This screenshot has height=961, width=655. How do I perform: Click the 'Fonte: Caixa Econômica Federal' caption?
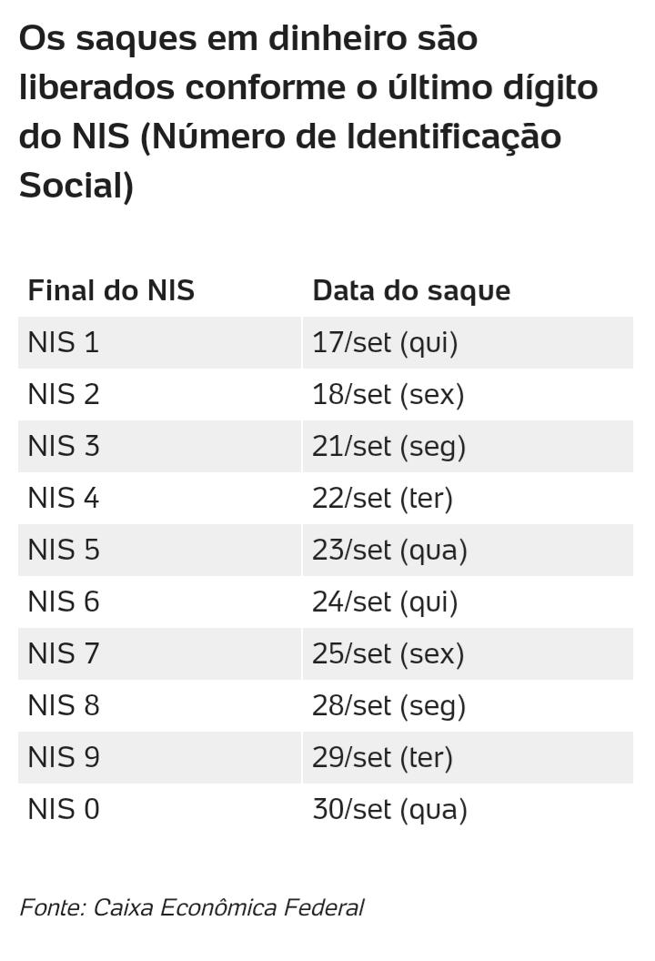[x=192, y=907]
